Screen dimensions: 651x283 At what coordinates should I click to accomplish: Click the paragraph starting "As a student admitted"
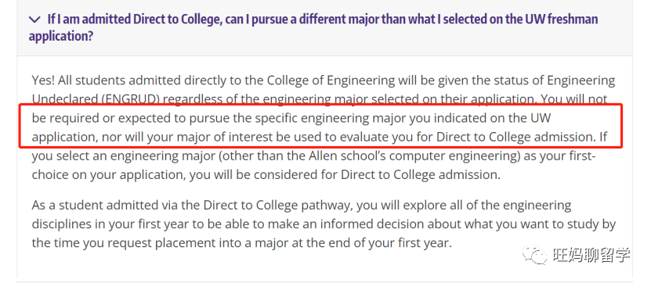324,224
